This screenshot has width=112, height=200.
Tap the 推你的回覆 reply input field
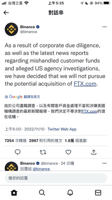click(x=56, y=178)
